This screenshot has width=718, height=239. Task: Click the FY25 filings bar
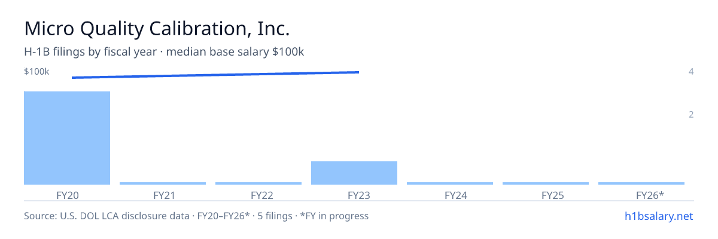546,183
